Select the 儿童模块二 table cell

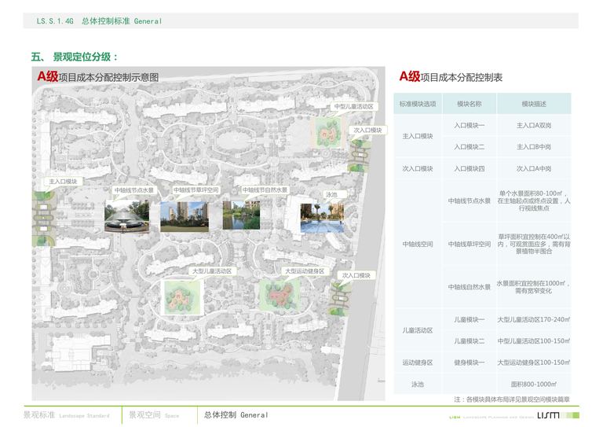pyautogui.click(x=470, y=340)
